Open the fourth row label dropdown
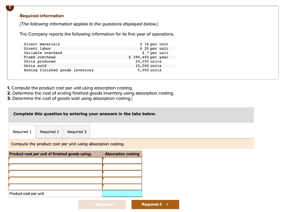This screenshot has height=212, width=281. coord(55,180)
